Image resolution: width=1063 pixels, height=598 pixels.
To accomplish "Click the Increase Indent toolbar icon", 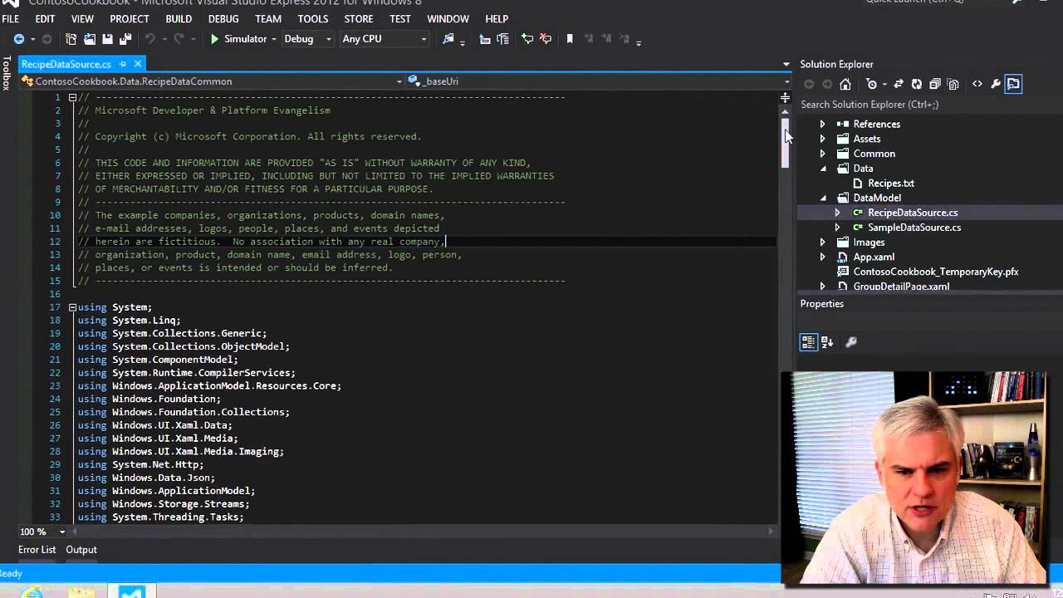I will coord(502,39).
